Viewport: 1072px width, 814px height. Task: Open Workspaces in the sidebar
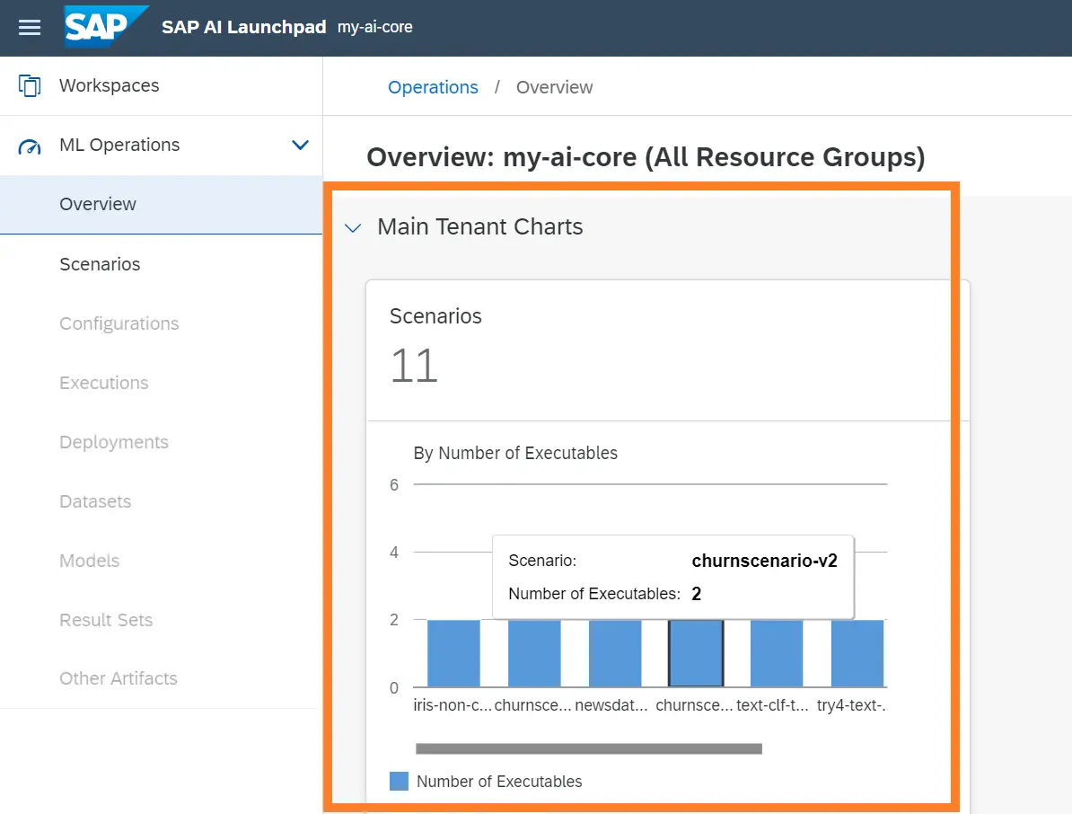pyautogui.click(x=162, y=85)
